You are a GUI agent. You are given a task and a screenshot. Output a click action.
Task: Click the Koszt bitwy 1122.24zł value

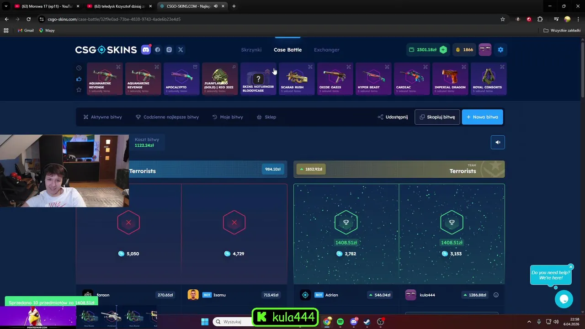click(144, 145)
